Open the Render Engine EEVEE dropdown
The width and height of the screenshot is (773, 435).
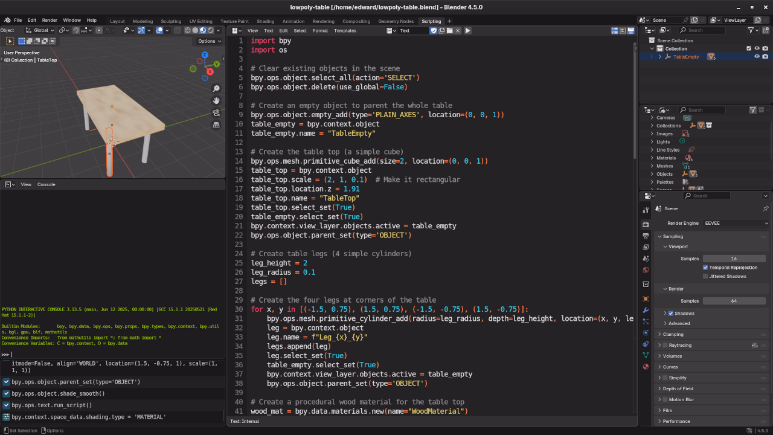click(736, 223)
